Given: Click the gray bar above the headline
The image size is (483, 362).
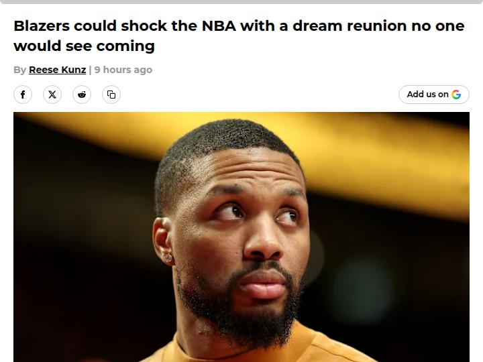Looking at the screenshot, I should [241, 2].
